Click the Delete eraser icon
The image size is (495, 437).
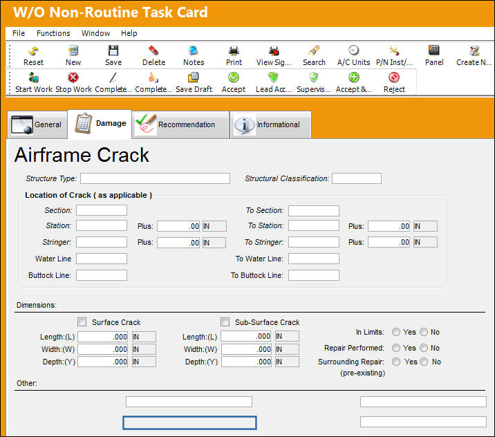pyautogui.click(x=153, y=50)
